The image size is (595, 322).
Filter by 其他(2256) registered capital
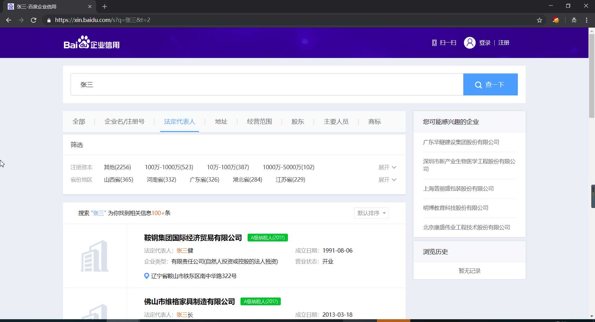(x=117, y=167)
